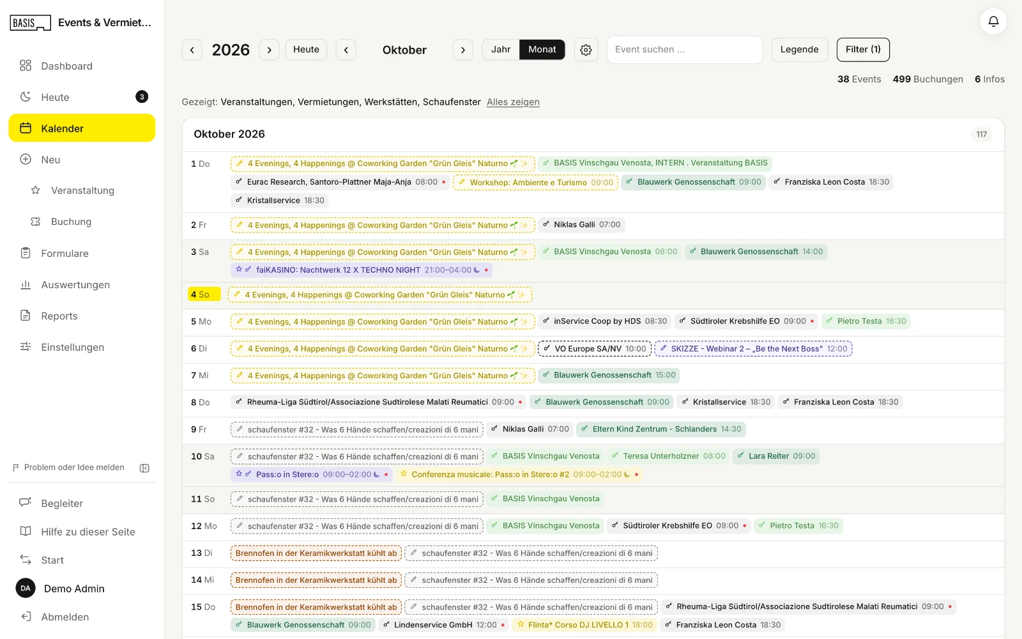
Task: Click the Heute badge showing 3
Action: [x=142, y=96]
